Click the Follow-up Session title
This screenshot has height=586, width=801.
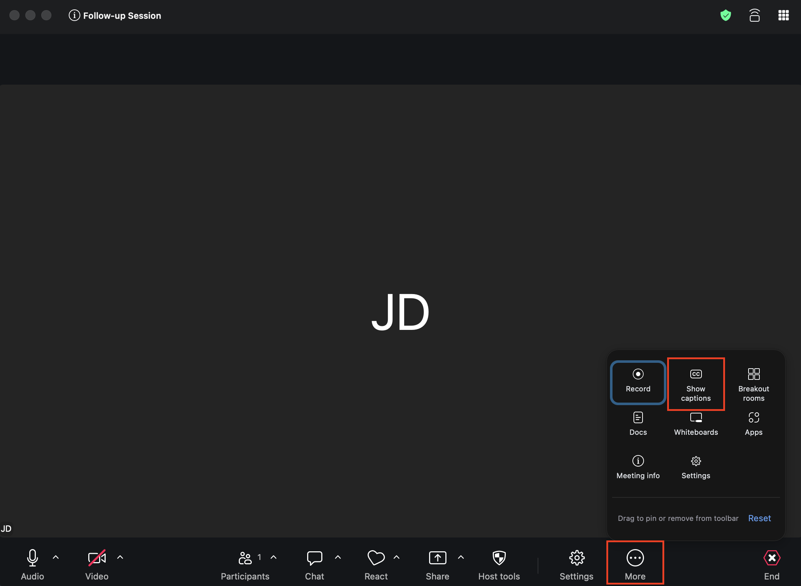pos(122,16)
